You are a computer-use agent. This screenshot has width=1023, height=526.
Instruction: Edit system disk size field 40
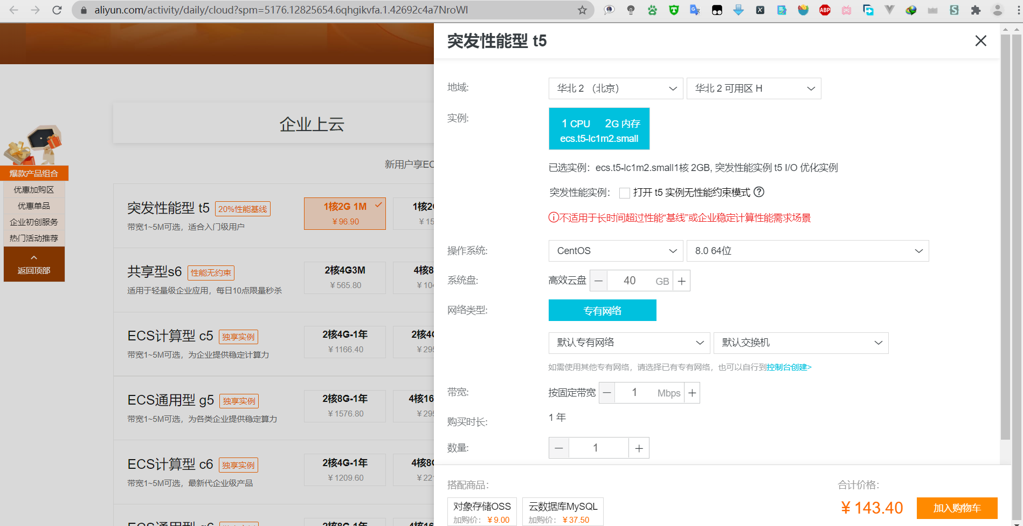coord(630,281)
